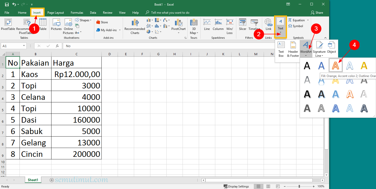Viewport: 376px width, 189px height.
Task: Insert a Win/Loss sparkline
Action: click(230, 26)
